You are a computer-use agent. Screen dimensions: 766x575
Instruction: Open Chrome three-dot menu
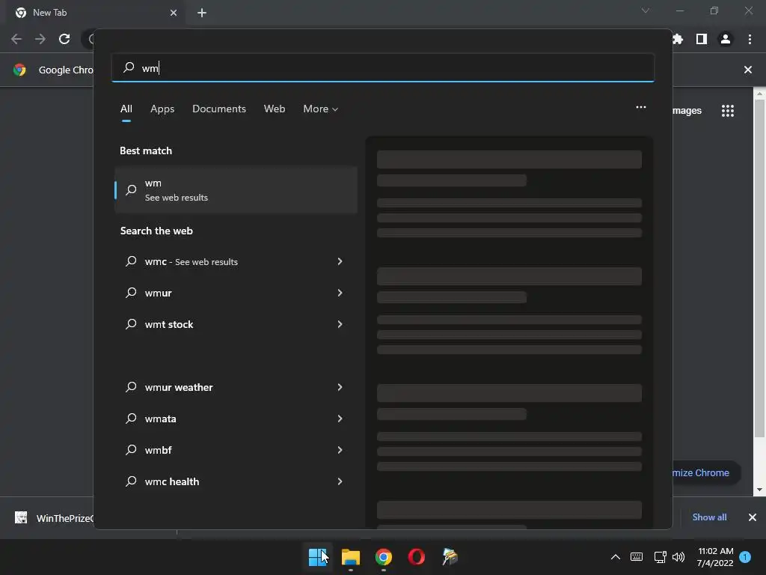click(750, 39)
